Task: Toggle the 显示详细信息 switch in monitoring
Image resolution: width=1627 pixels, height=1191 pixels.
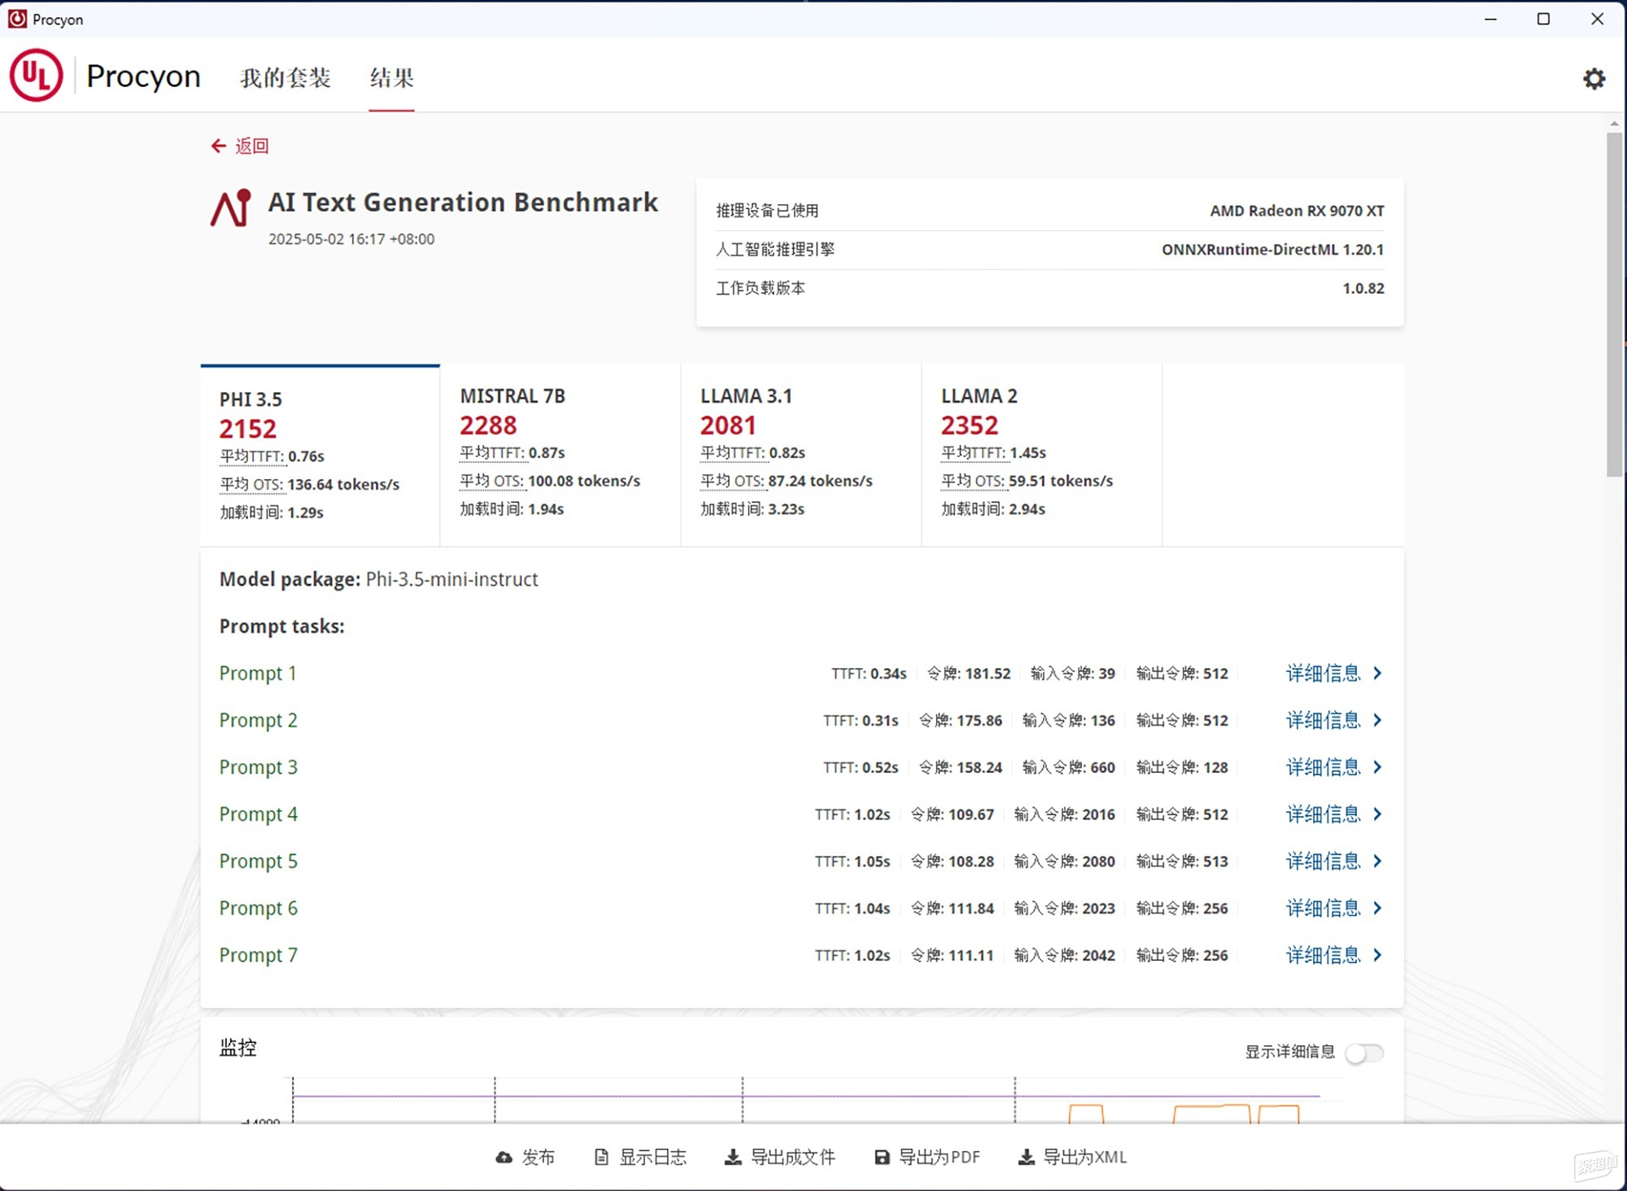Action: [x=1364, y=1053]
